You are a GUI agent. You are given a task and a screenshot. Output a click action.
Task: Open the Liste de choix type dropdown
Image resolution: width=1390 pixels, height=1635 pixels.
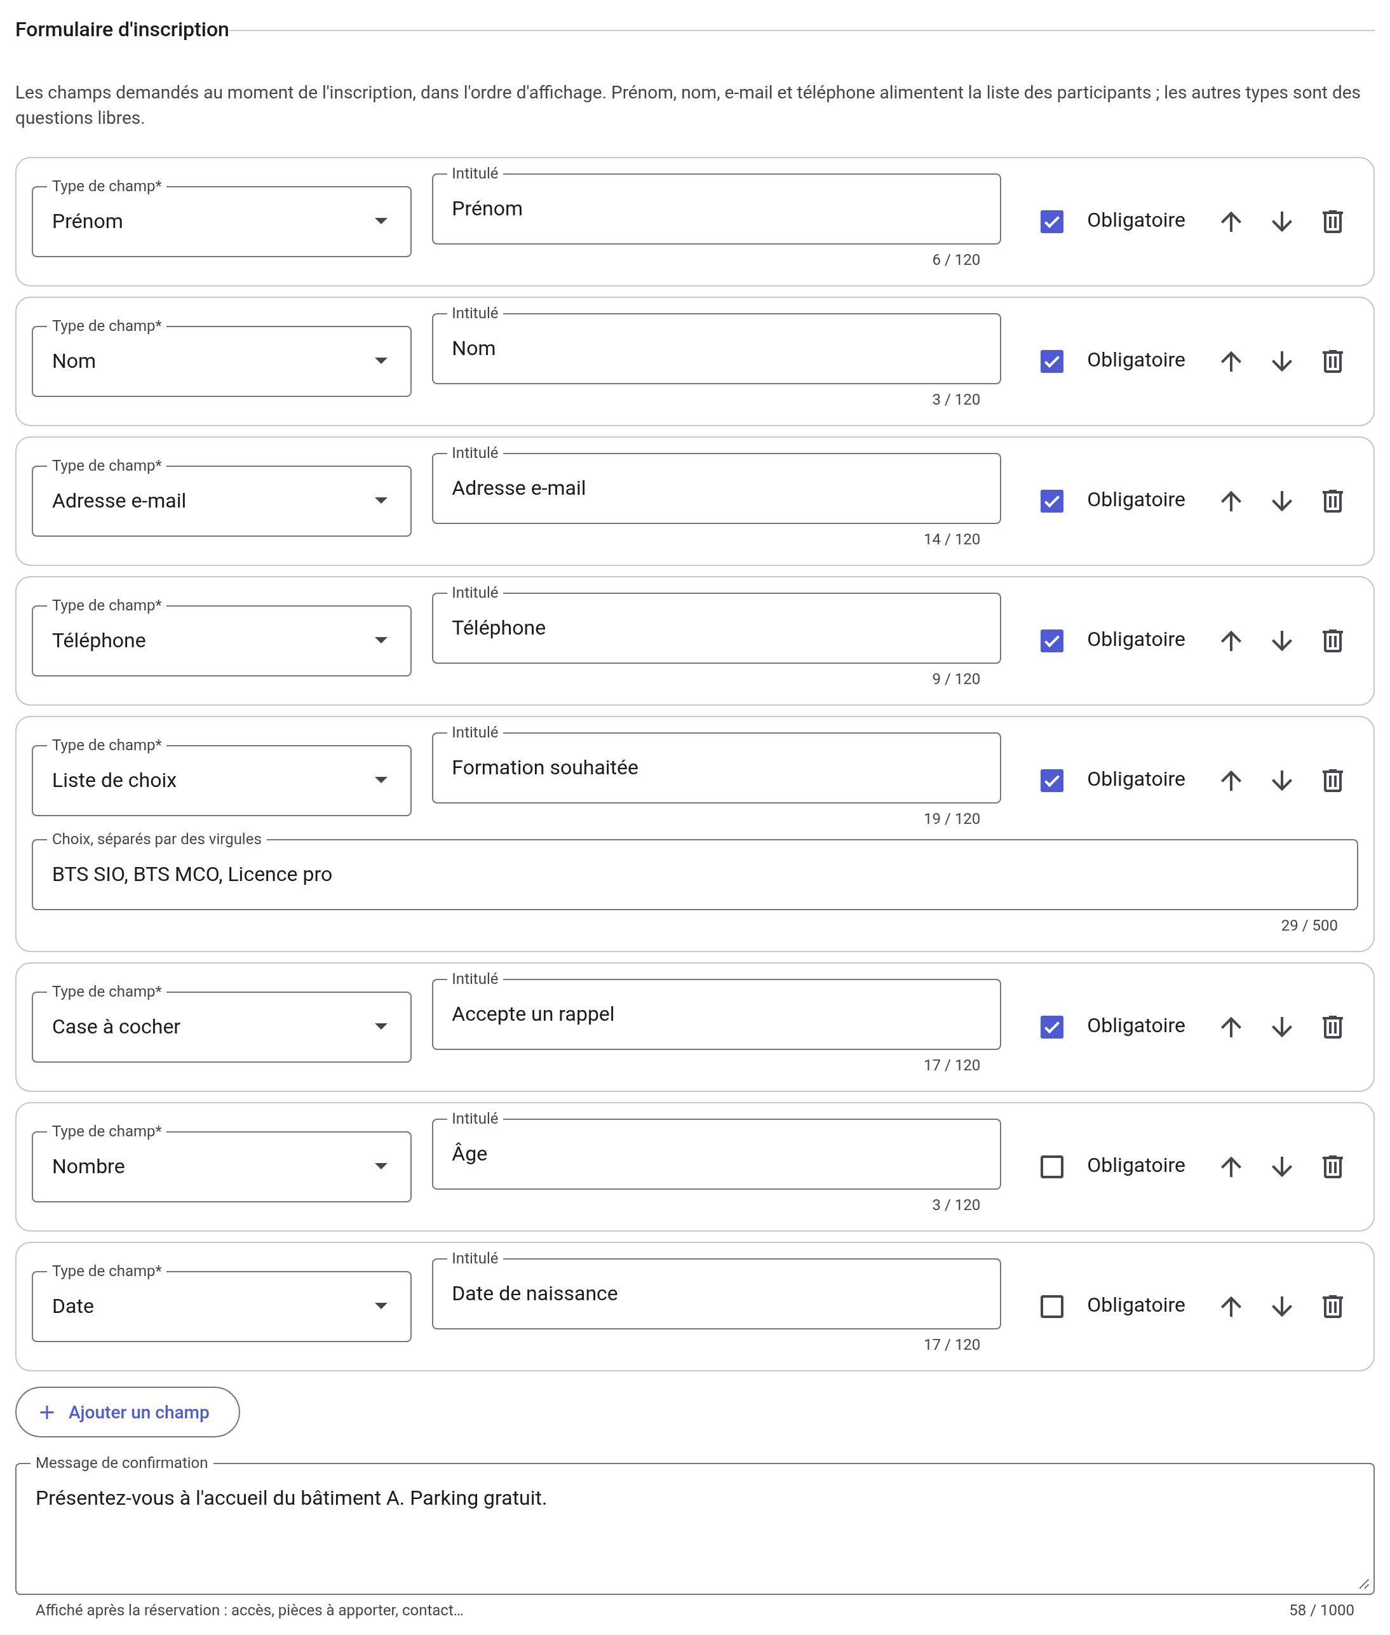(222, 780)
